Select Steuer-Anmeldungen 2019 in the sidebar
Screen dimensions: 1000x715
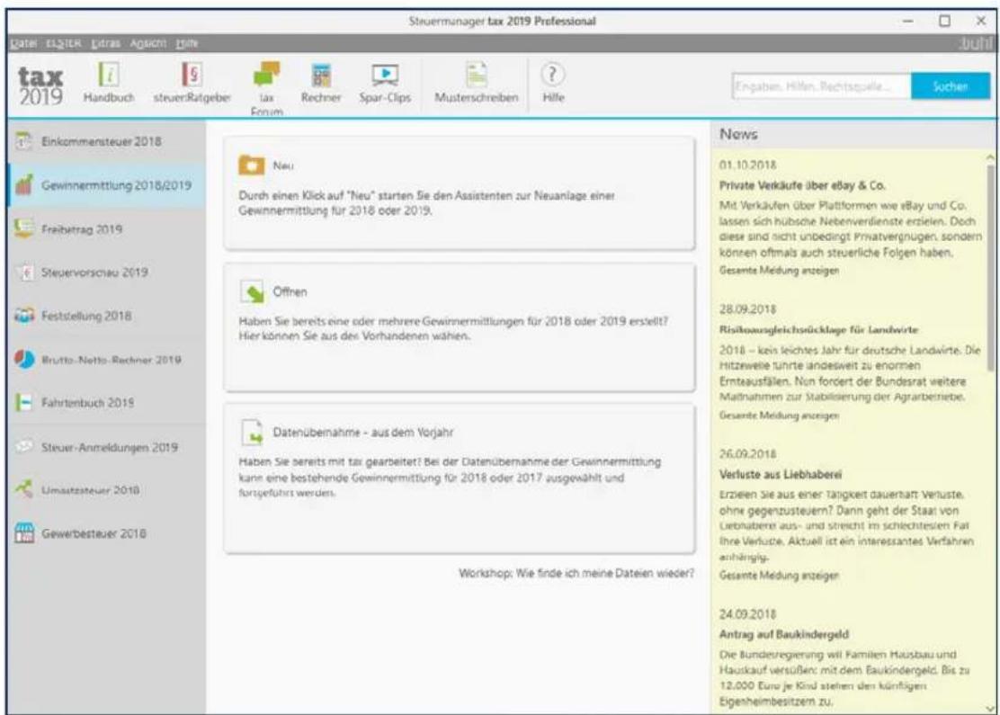(x=107, y=446)
